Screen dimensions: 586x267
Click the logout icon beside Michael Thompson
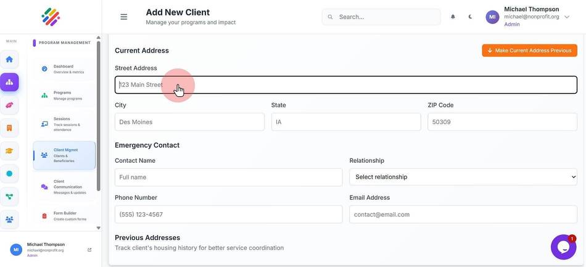tap(89, 250)
